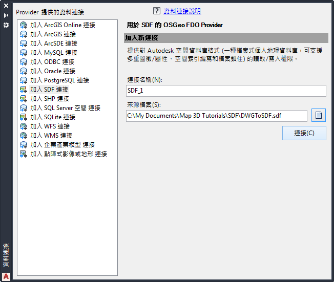Pick 加入 PostgreSQL 連接

tap(59, 80)
